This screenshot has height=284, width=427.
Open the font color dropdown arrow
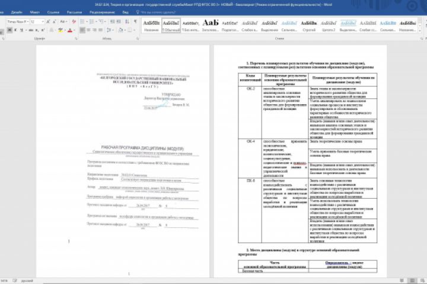pos(74,30)
